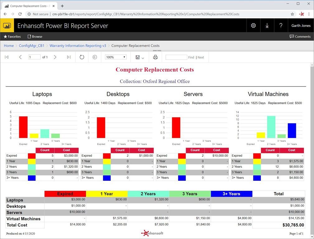Refresh the report data
314x239 pixels.
pos(82,57)
